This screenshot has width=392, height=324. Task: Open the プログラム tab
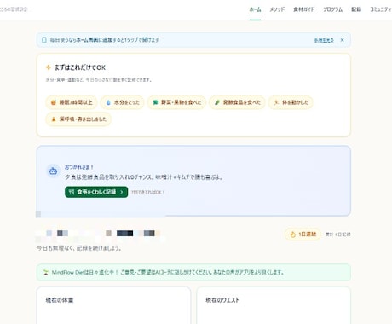tap(332, 9)
